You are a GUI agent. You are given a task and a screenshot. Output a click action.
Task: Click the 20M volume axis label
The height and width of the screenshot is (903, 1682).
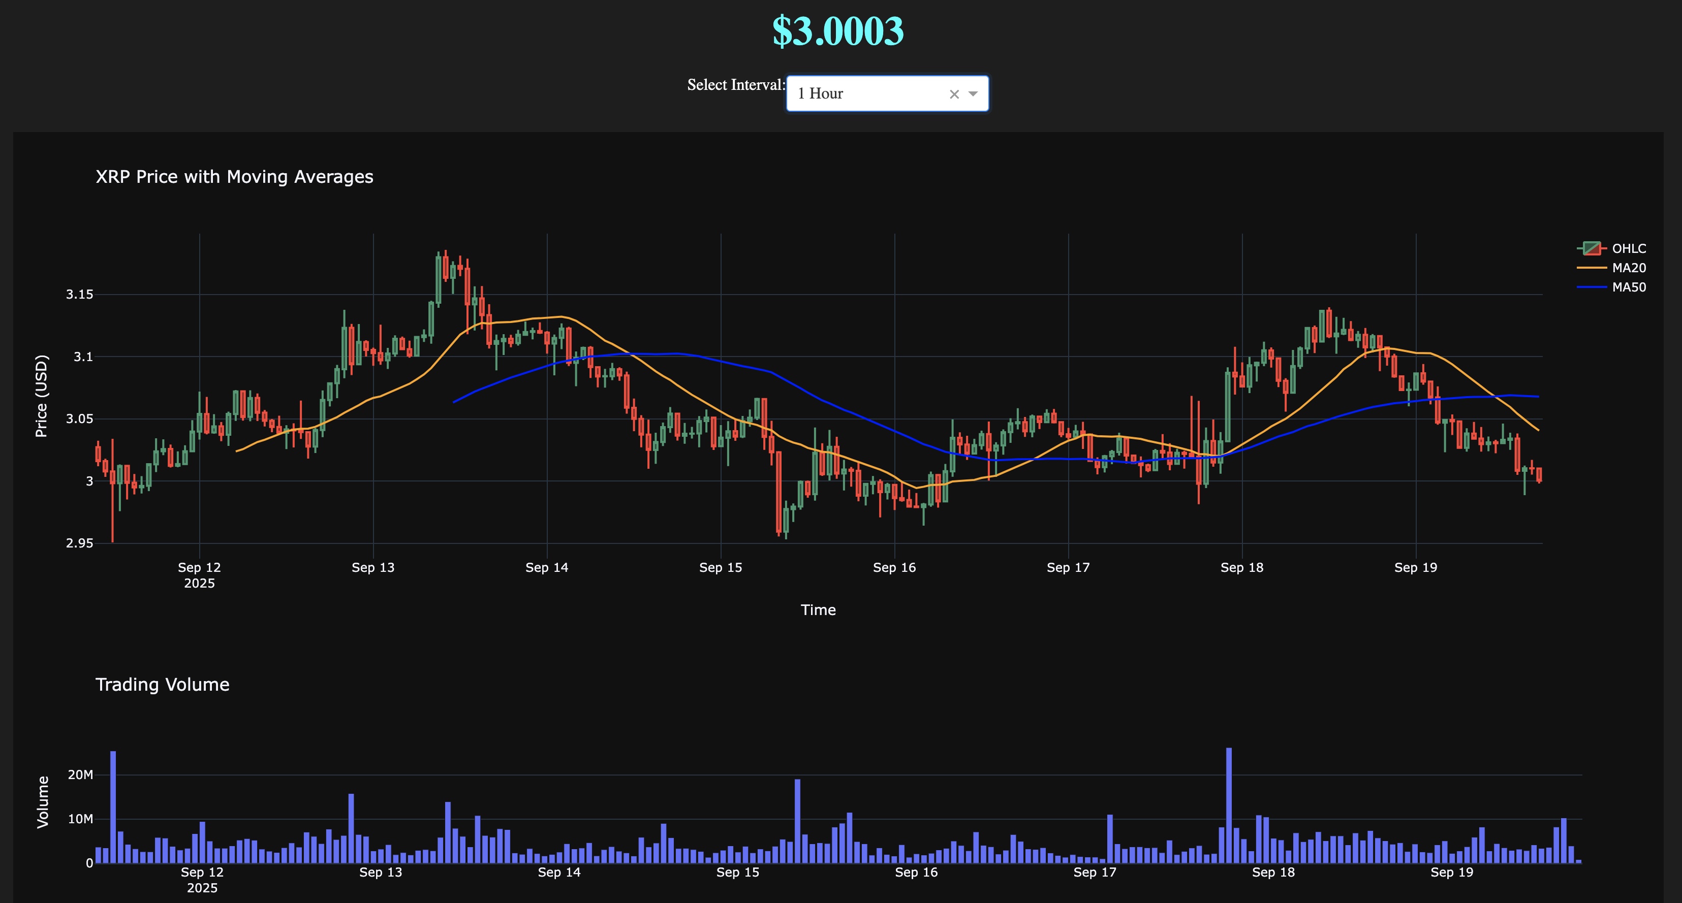pyautogui.click(x=80, y=775)
